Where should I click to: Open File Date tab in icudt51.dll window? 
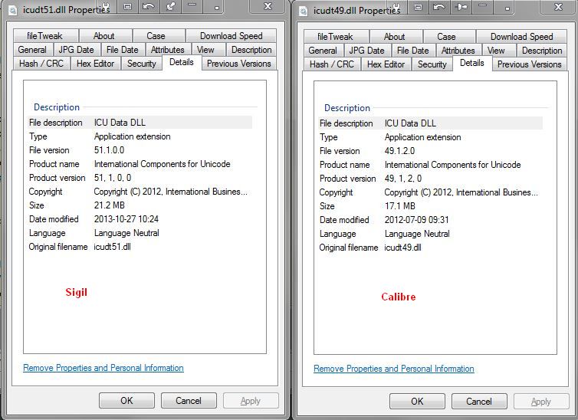click(122, 49)
